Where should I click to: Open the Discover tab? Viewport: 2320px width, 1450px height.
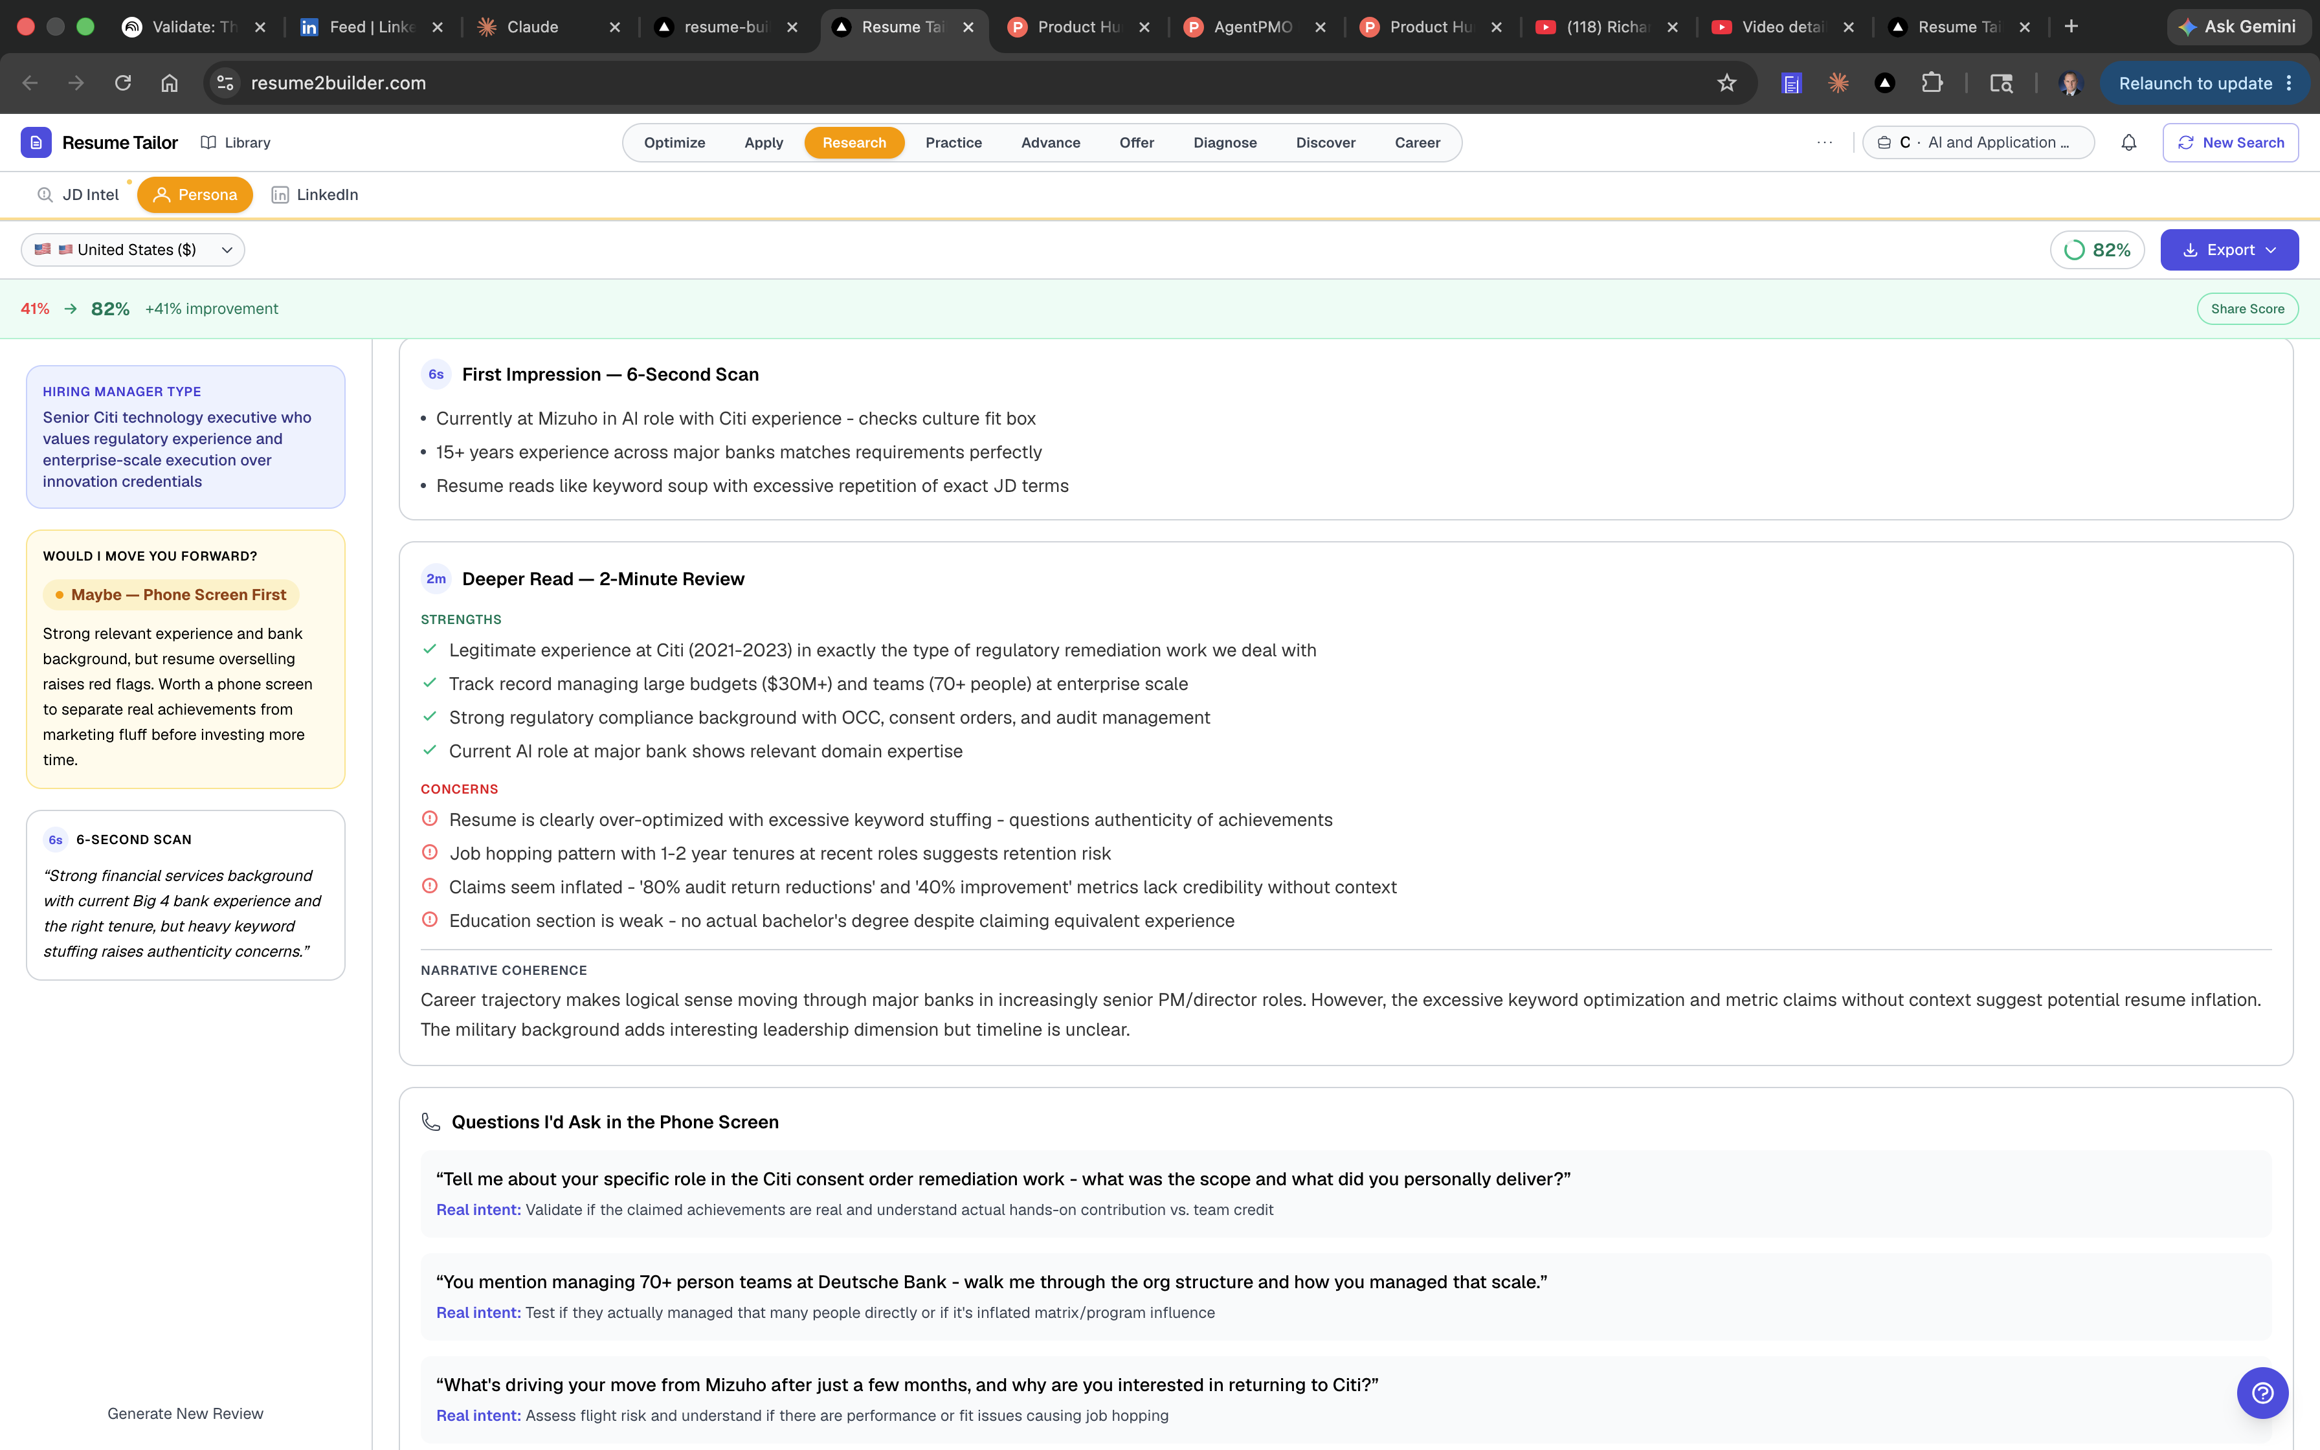[1325, 142]
